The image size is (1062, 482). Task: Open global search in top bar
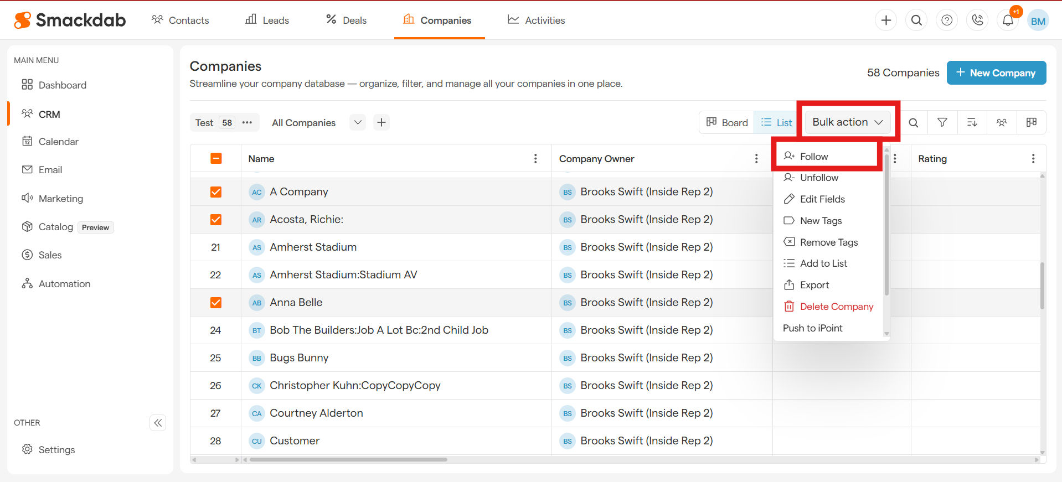[916, 20]
